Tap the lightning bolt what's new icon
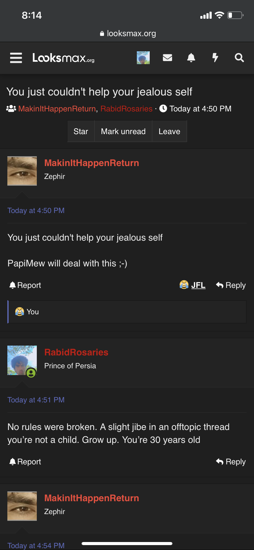254x550 pixels. click(215, 58)
